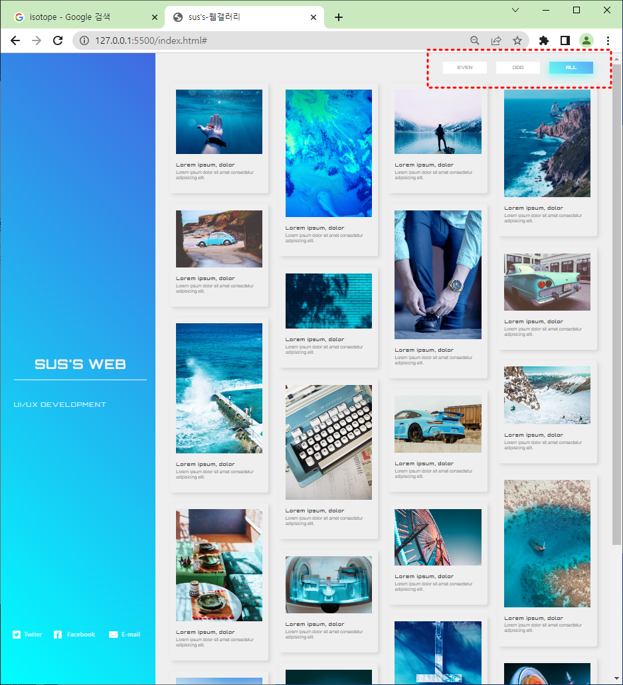Open the Twiter link text

tap(33, 635)
